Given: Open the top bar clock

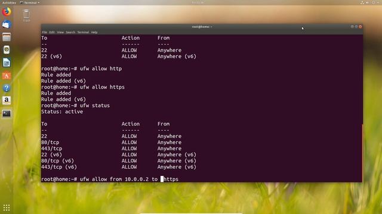Looking at the screenshot, I should click(198, 2).
